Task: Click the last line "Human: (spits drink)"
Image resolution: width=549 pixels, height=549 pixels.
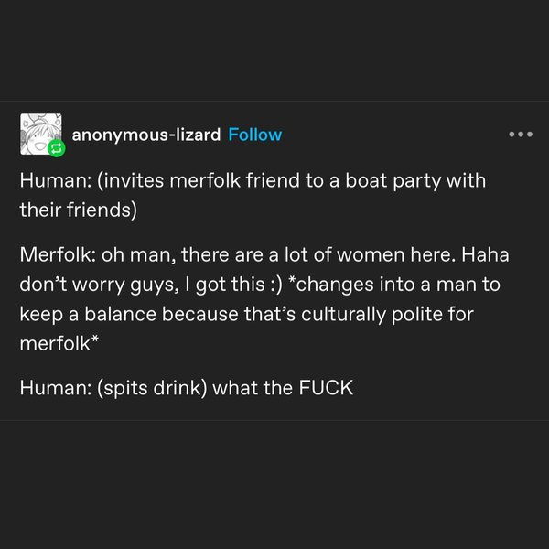Action: 186,387
